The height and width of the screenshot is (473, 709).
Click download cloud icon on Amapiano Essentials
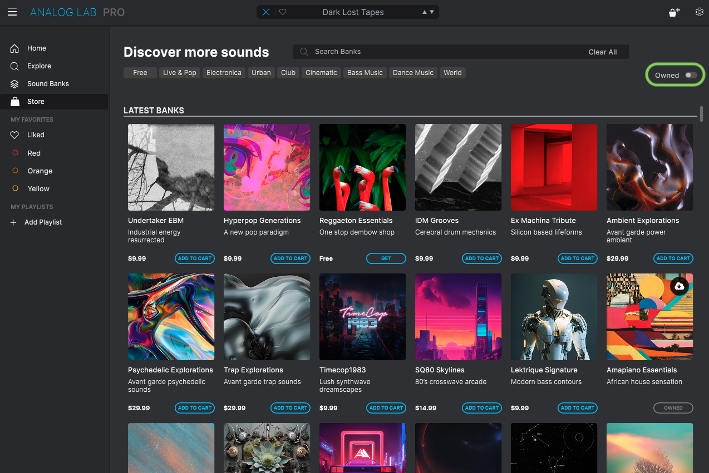[x=679, y=286]
